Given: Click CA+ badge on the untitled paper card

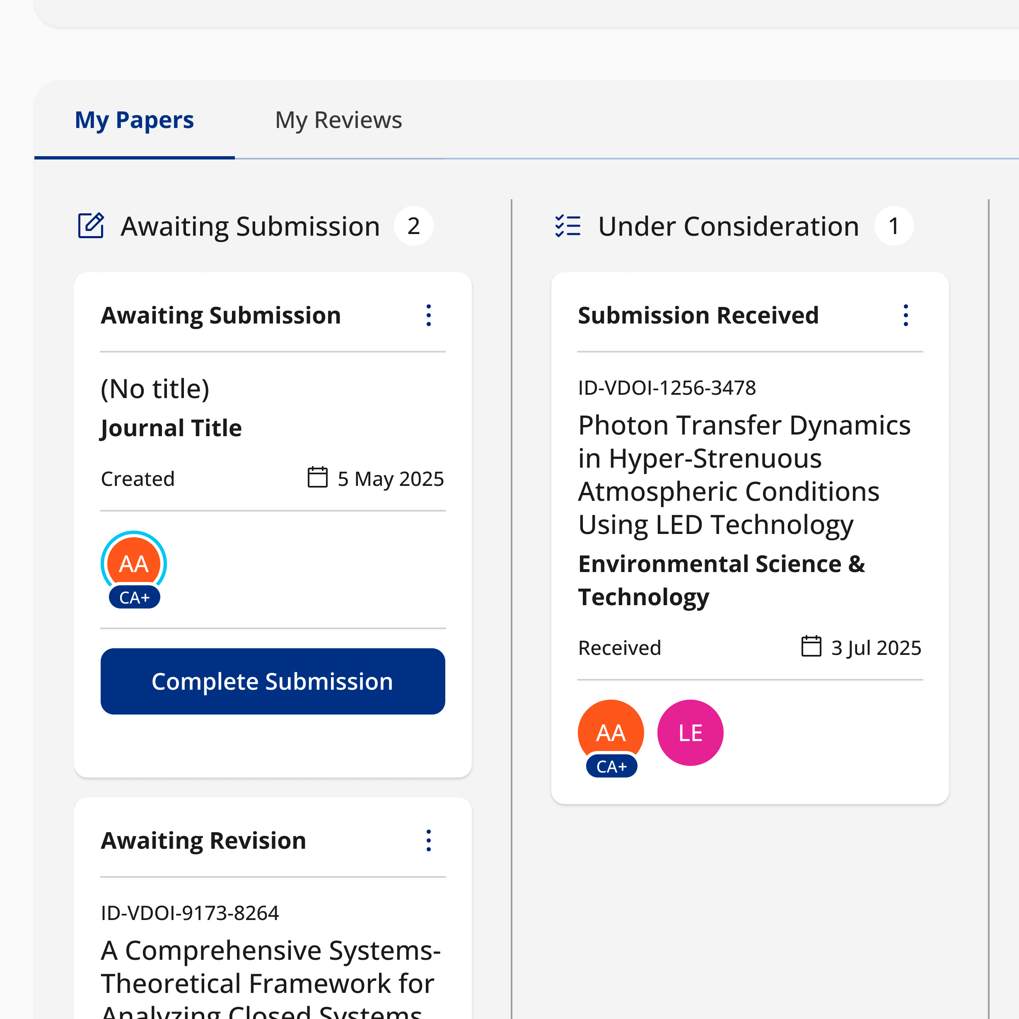Looking at the screenshot, I should tap(135, 598).
